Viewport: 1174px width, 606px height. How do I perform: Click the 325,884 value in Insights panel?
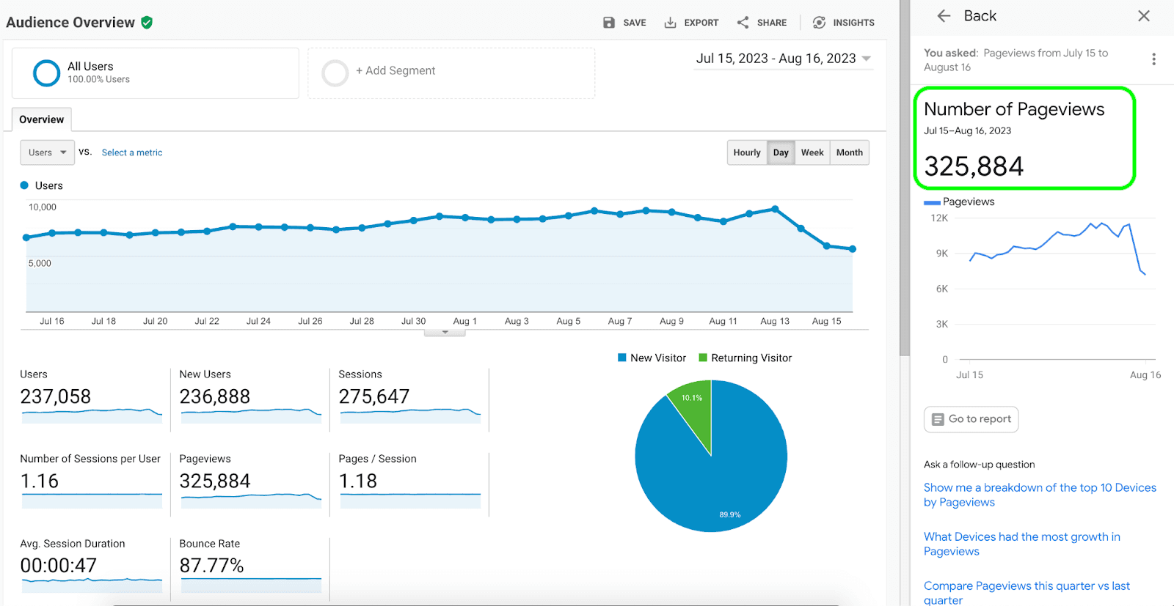tap(974, 166)
